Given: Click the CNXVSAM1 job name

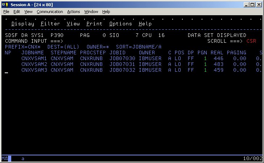Looking at the screenshot, I should click(x=34, y=59).
